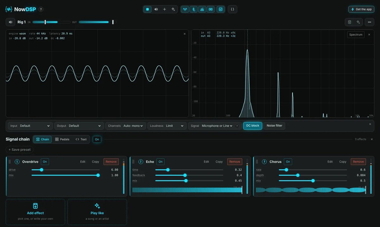Click Save preset button
The image size is (380, 227).
(20, 149)
